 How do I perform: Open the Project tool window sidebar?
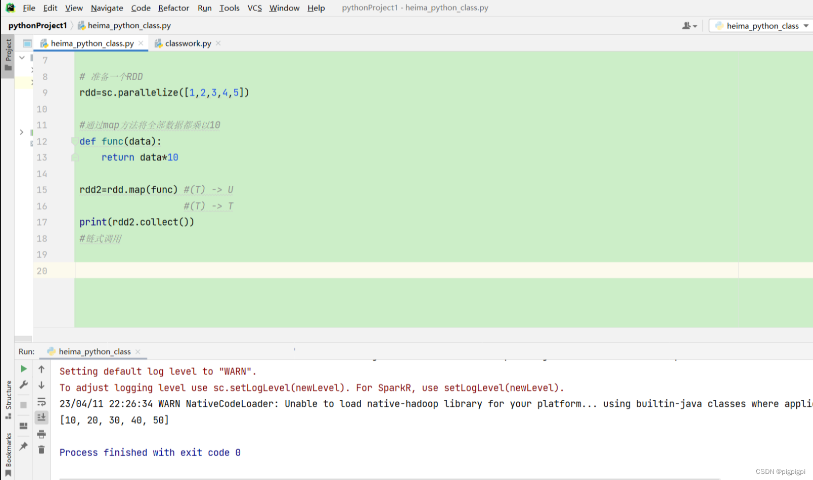8,55
